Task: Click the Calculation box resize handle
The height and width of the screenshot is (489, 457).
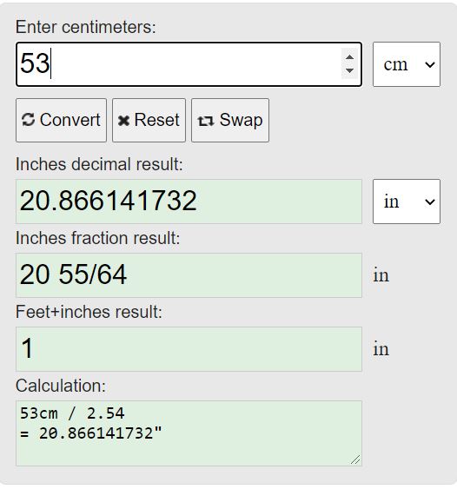Action: [355, 460]
